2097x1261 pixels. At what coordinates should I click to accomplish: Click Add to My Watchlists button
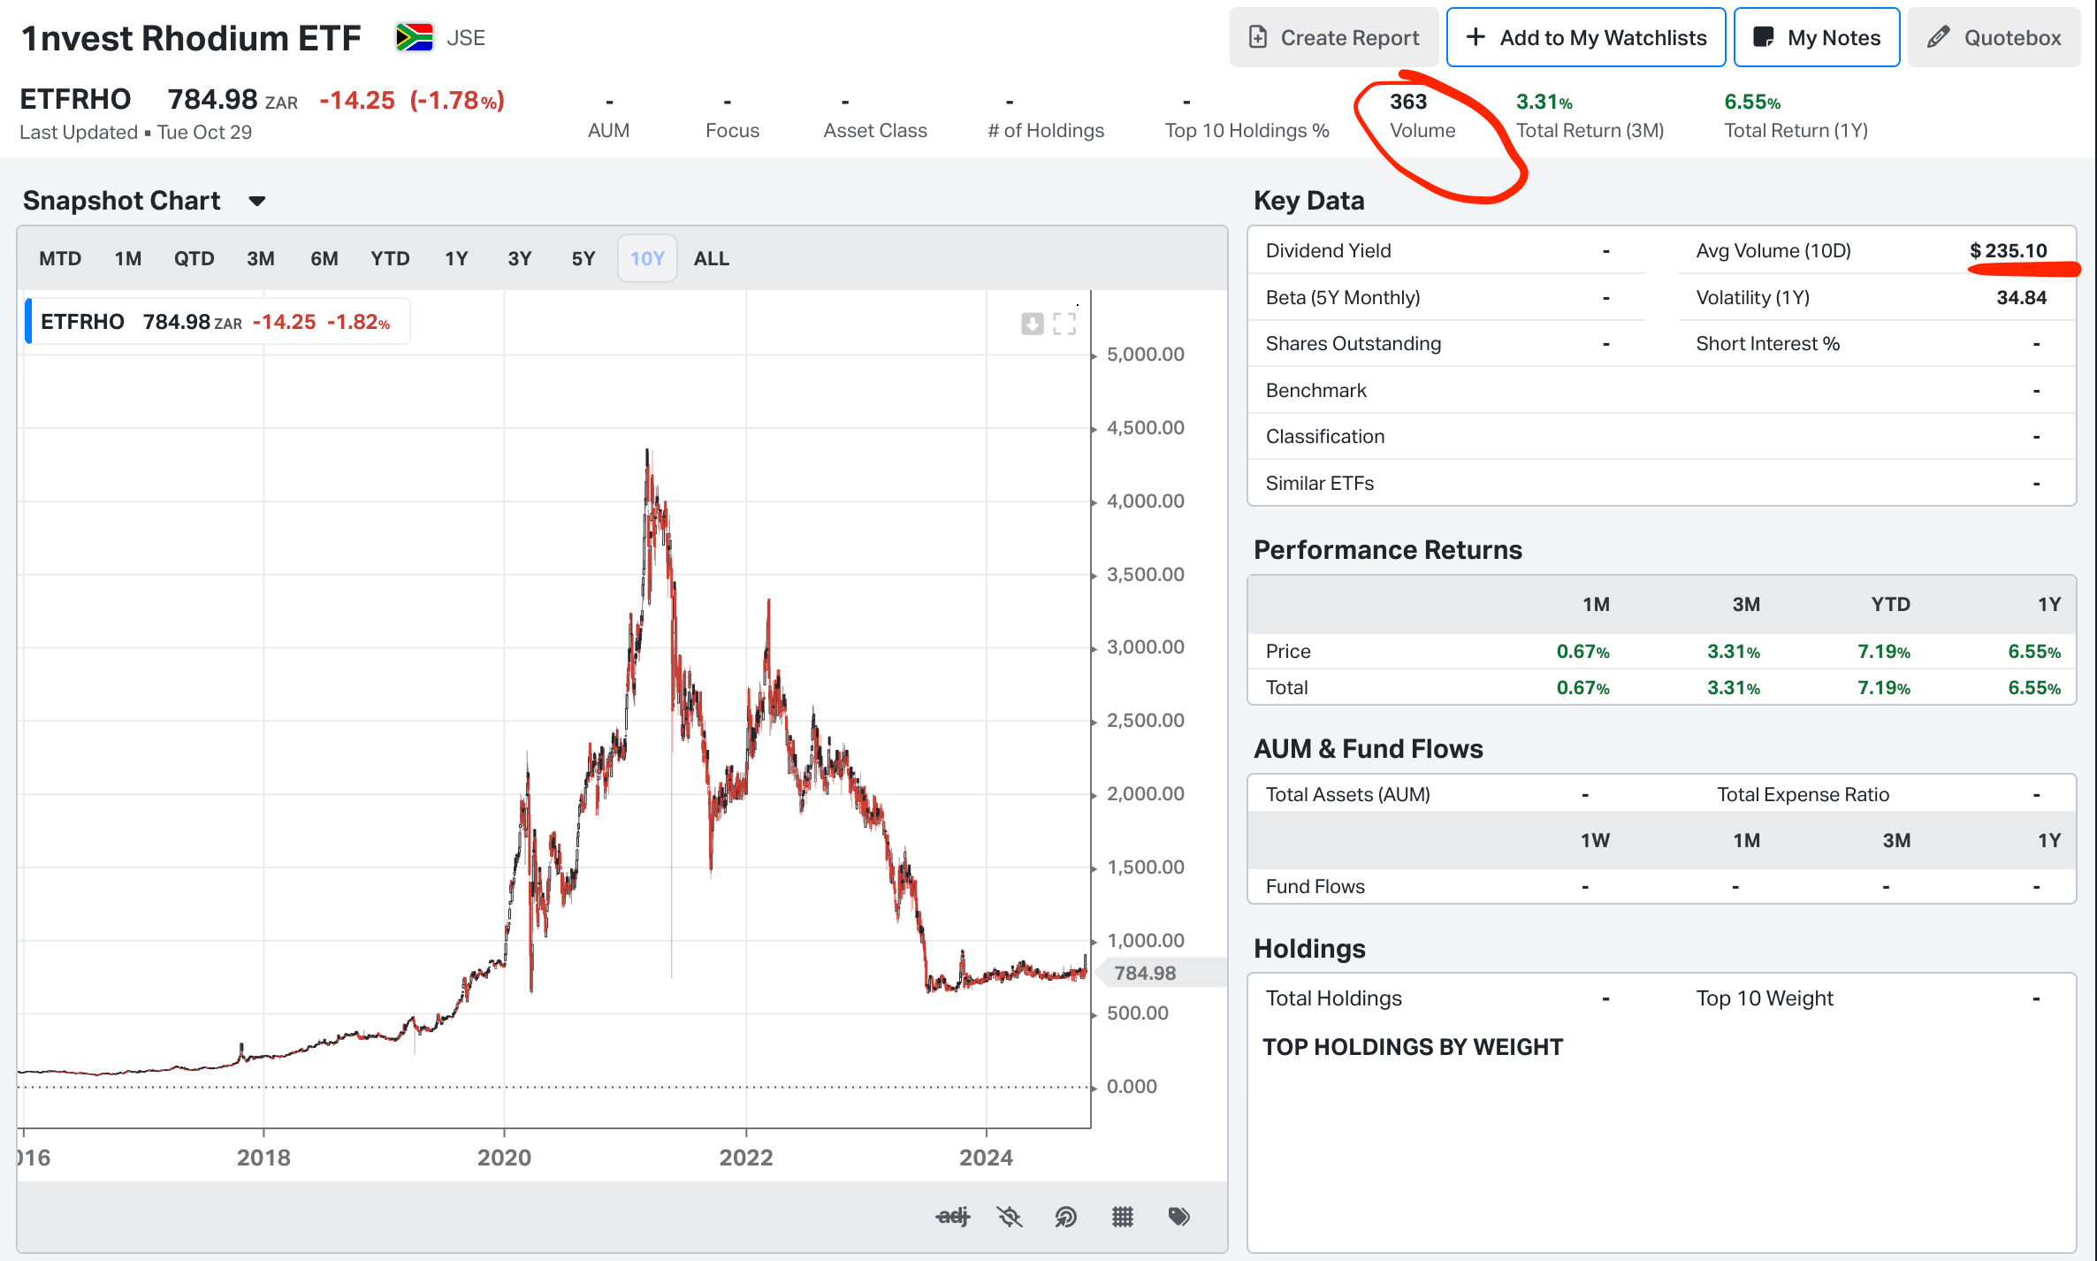pos(1586,37)
